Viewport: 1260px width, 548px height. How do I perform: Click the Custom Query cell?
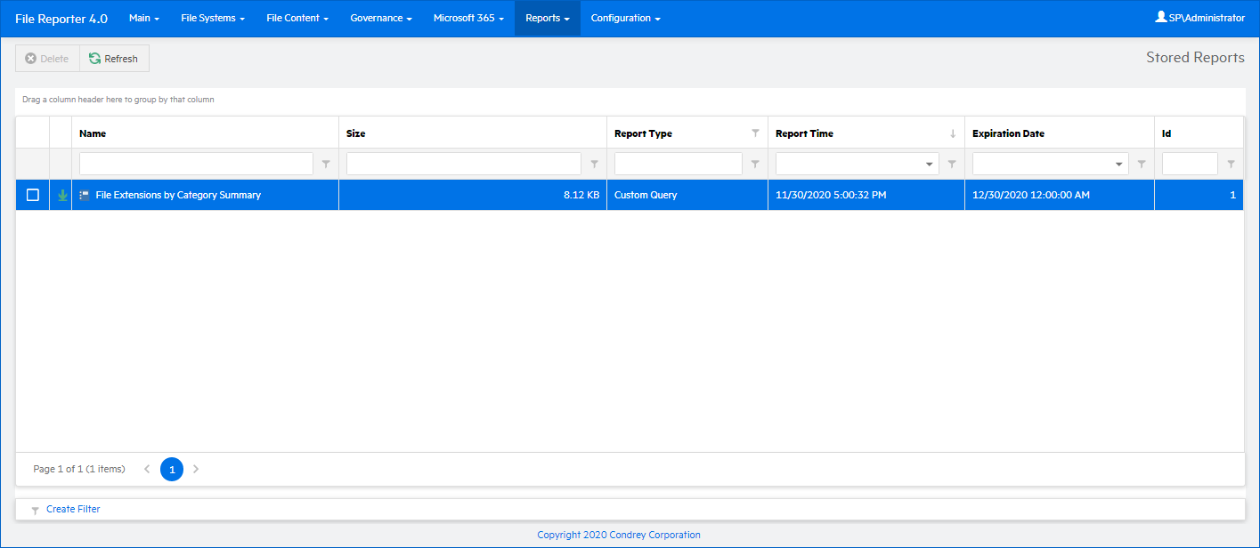[x=687, y=195]
